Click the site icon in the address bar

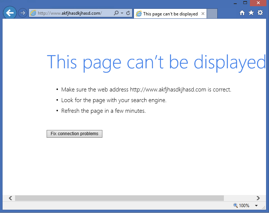click(x=33, y=13)
